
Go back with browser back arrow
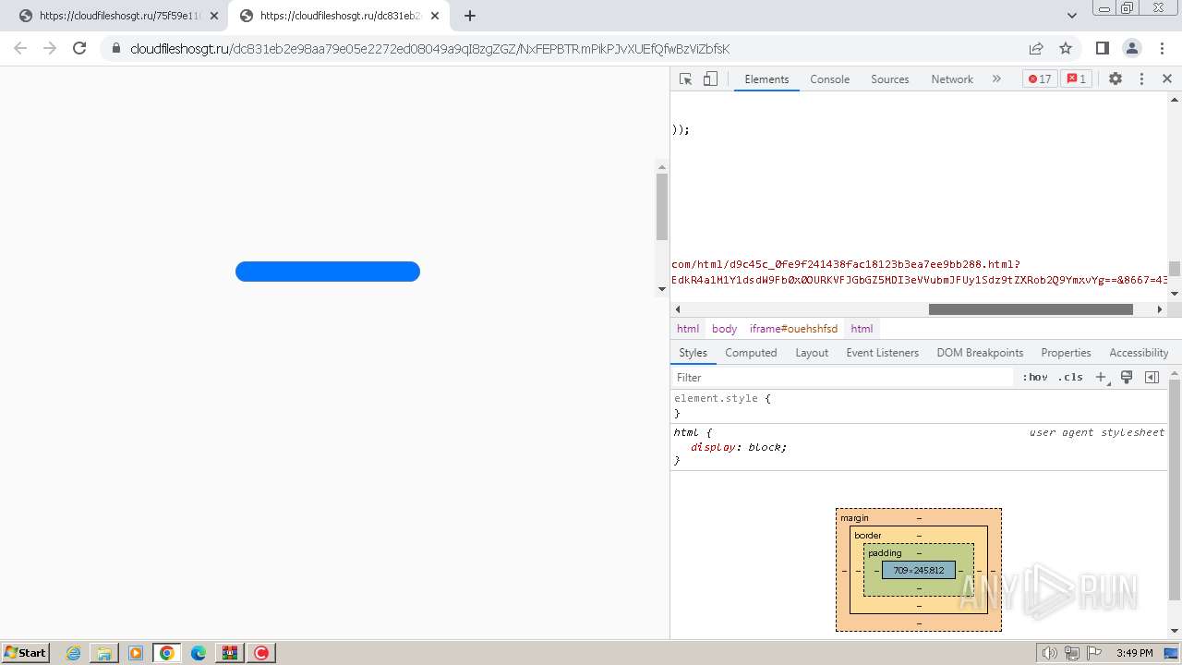pos(20,49)
